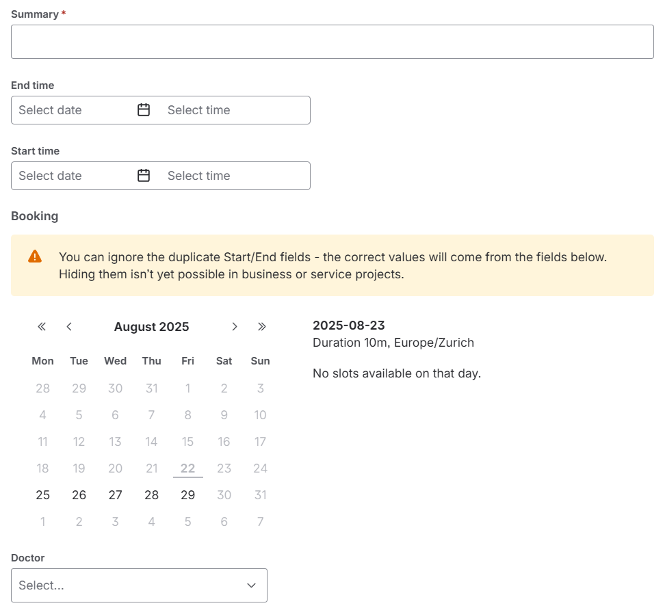Open the Start time calendar icon

[144, 176]
